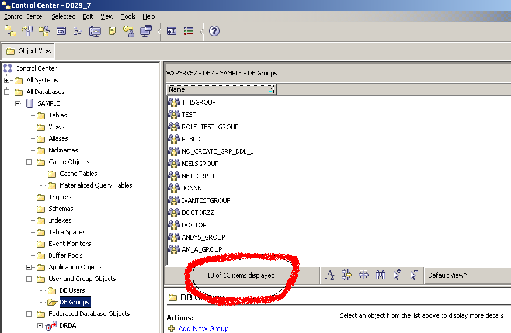Open the Satellite Administration Center icon
This screenshot has width=511, height=333.
pyautogui.click(x=44, y=31)
